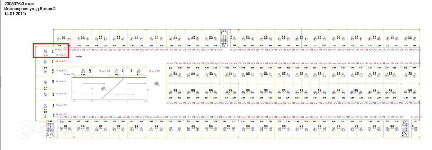432x150 pixels.
Task: Select parking space 49 with area 17.9
Action: coord(139,71)
